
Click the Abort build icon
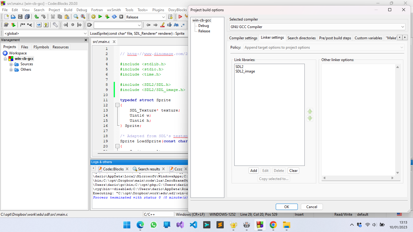pyautogui.click(x=121, y=17)
